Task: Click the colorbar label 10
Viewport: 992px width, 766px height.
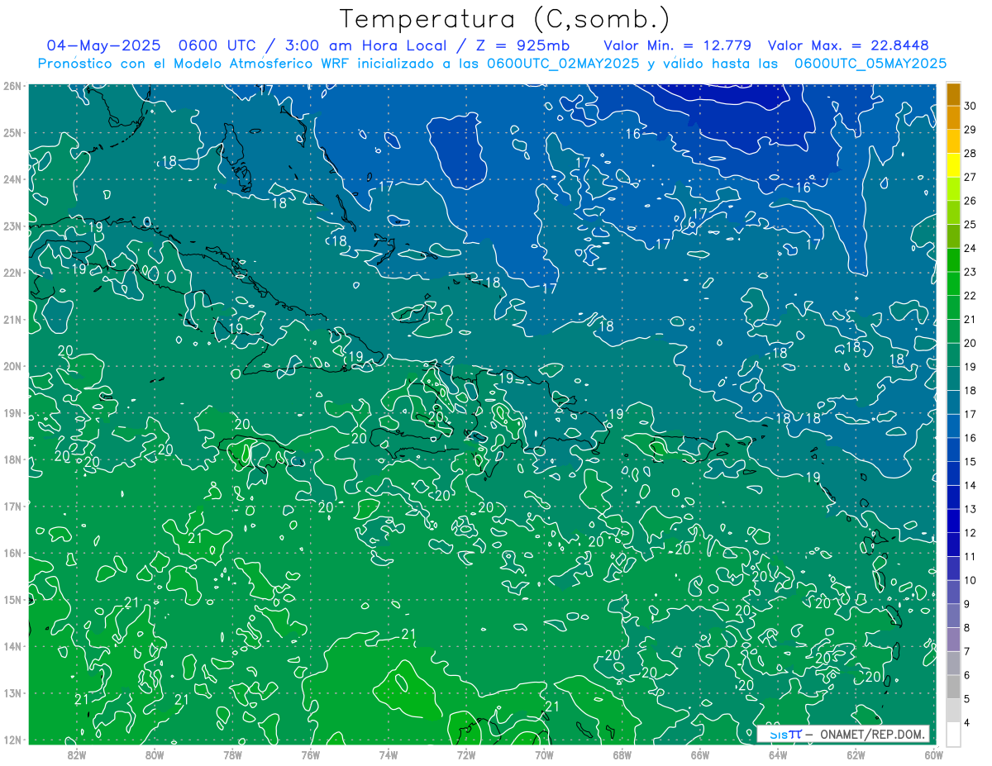Action: (971, 580)
